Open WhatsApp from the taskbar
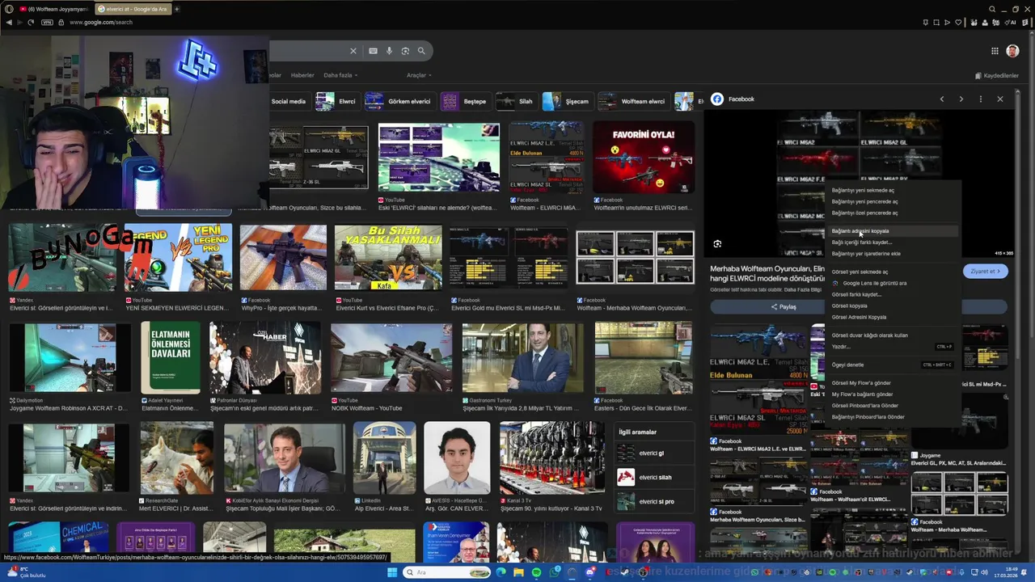This screenshot has height=582, width=1035. pyautogui.click(x=555, y=572)
